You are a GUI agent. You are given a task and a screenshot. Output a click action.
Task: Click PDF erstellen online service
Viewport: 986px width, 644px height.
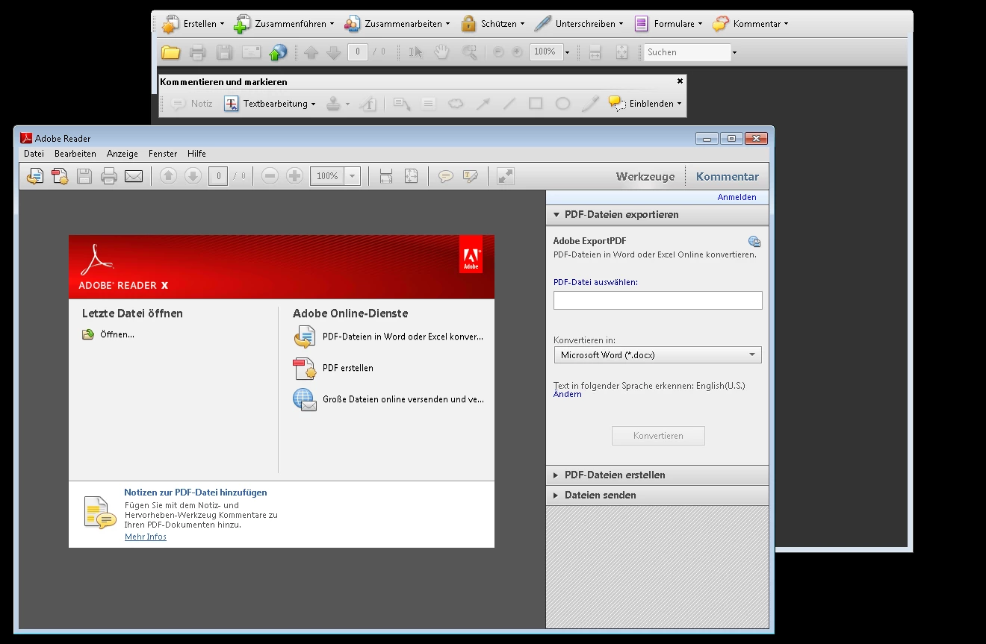point(334,369)
